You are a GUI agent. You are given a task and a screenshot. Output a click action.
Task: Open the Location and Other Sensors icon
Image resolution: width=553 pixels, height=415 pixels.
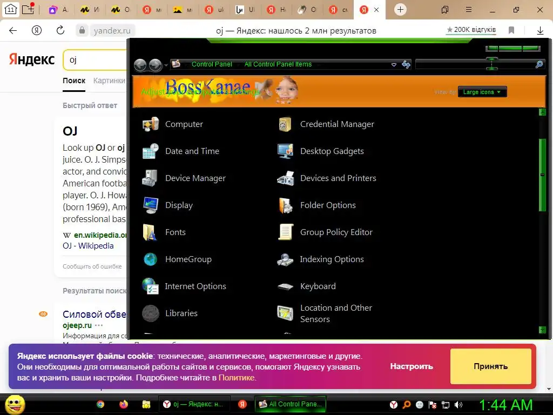click(285, 313)
